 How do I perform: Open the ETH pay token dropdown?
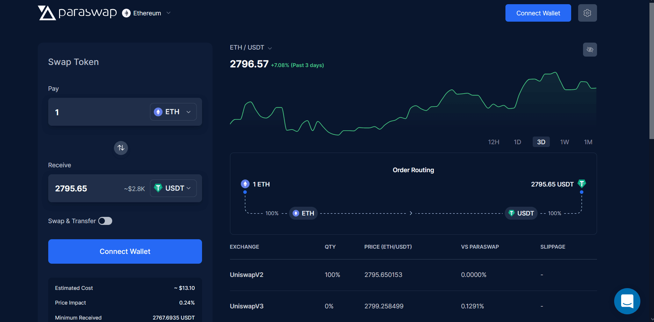click(173, 112)
